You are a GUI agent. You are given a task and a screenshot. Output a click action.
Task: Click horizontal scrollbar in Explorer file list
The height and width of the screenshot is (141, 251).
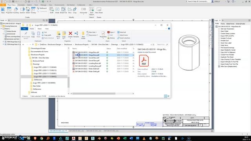pos(94,94)
